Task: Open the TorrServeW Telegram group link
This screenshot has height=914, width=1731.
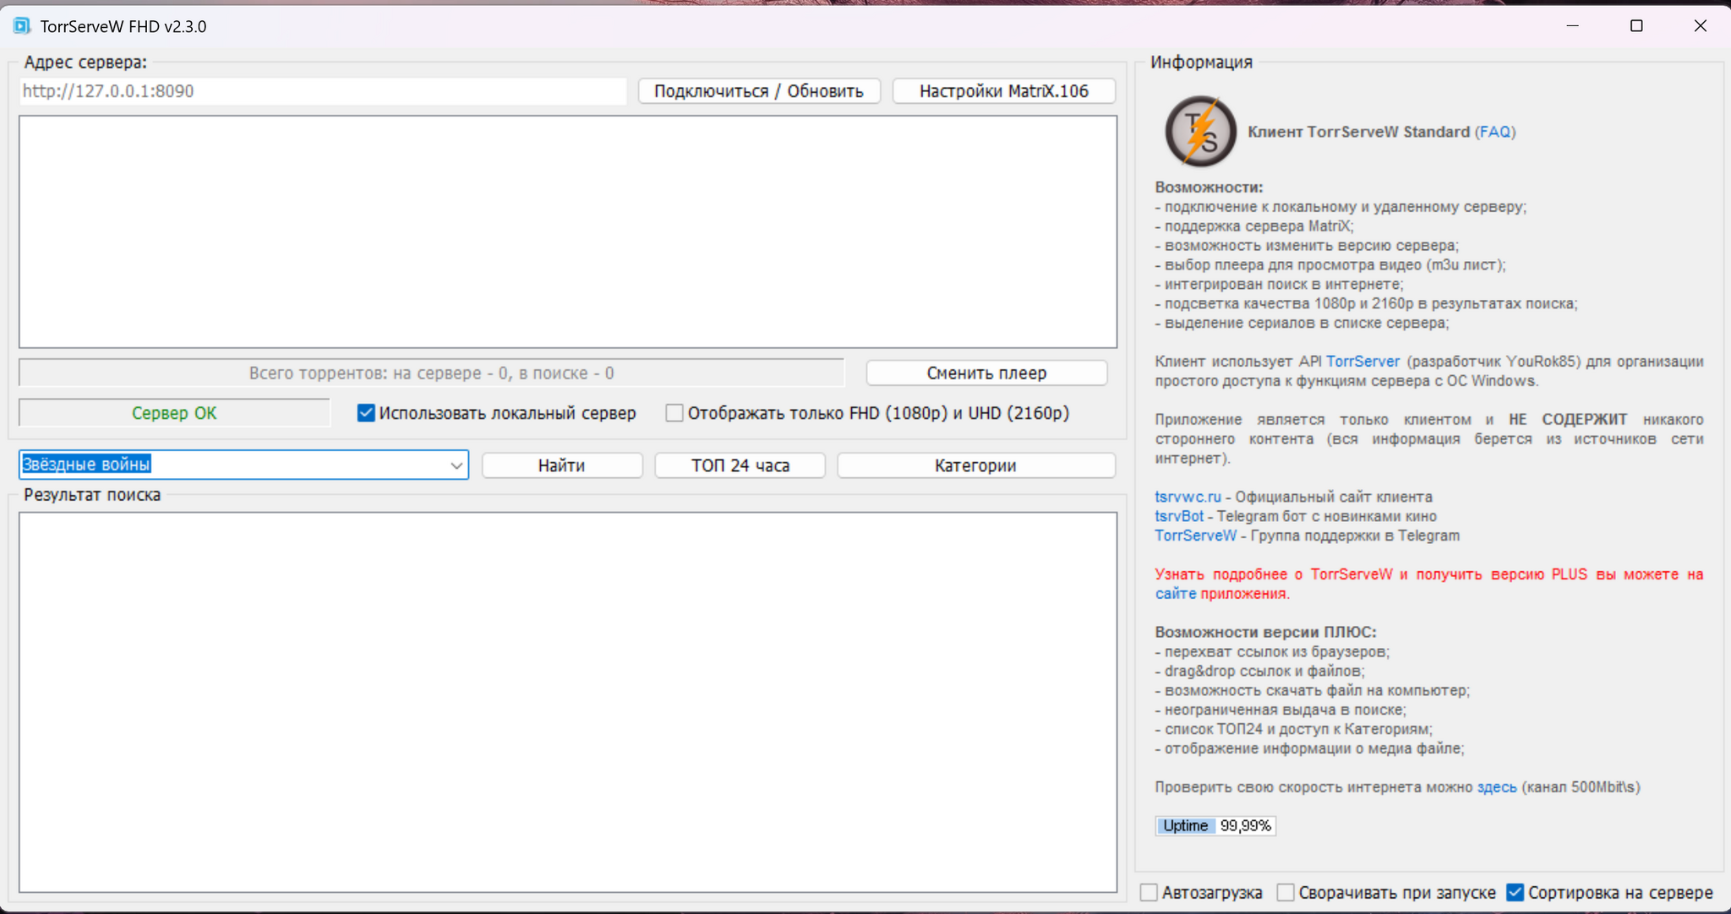Action: tap(1195, 536)
